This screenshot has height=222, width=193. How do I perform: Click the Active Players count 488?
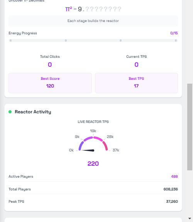point(174,177)
